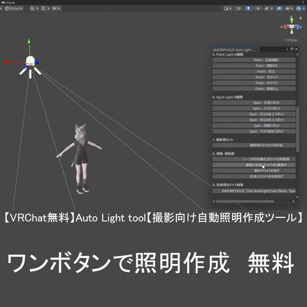307x307 pixels.
Task: Open scene camera settings icon
Action: click(x=289, y=8)
